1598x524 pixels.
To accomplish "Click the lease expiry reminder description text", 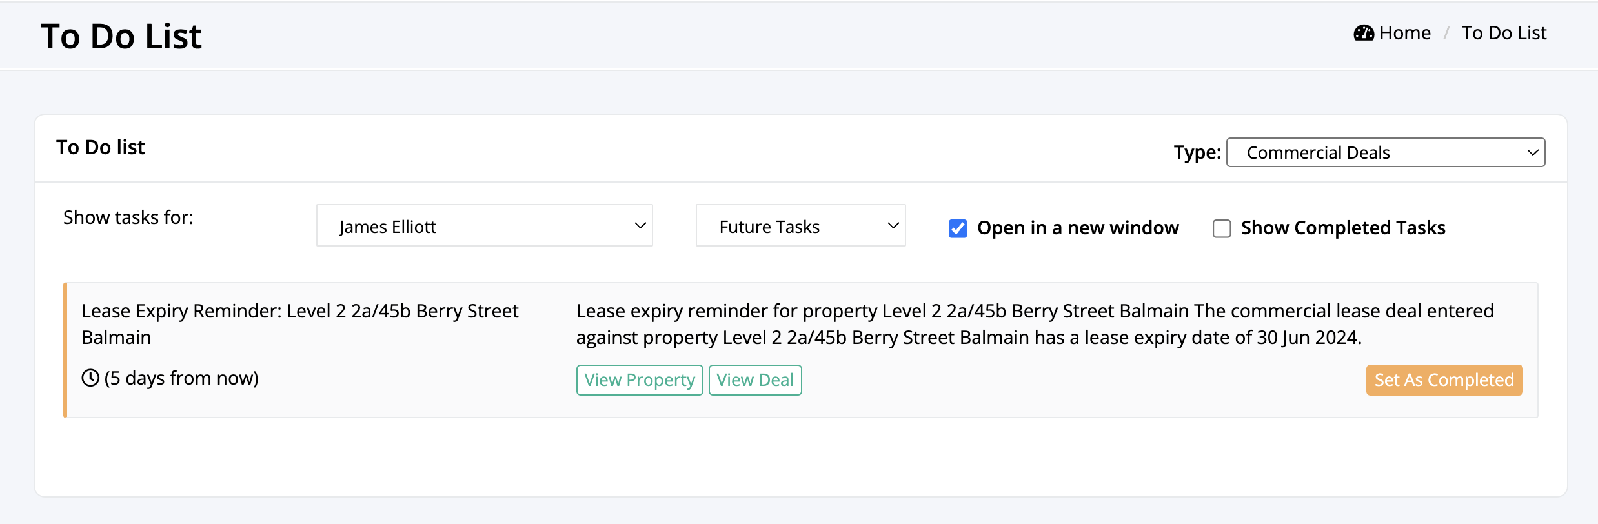I will [x=1035, y=324].
